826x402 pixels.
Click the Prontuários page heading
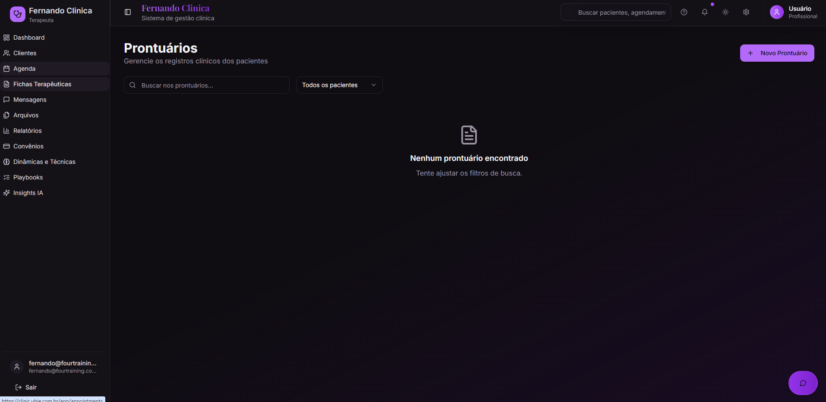[x=161, y=48]
